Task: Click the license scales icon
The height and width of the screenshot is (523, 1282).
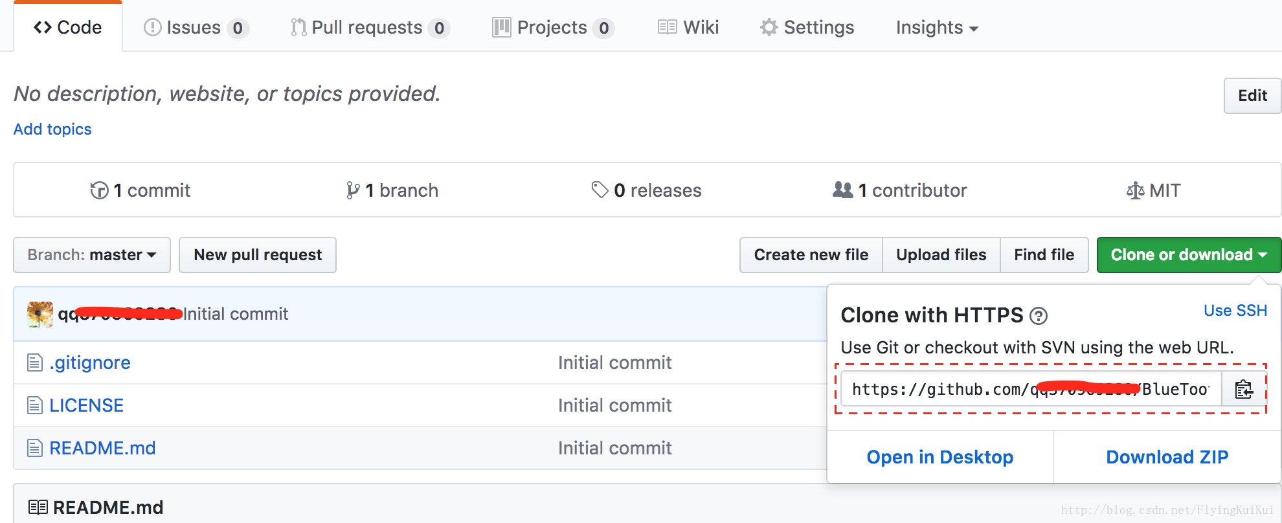Action: click(x=1136, y=191)
